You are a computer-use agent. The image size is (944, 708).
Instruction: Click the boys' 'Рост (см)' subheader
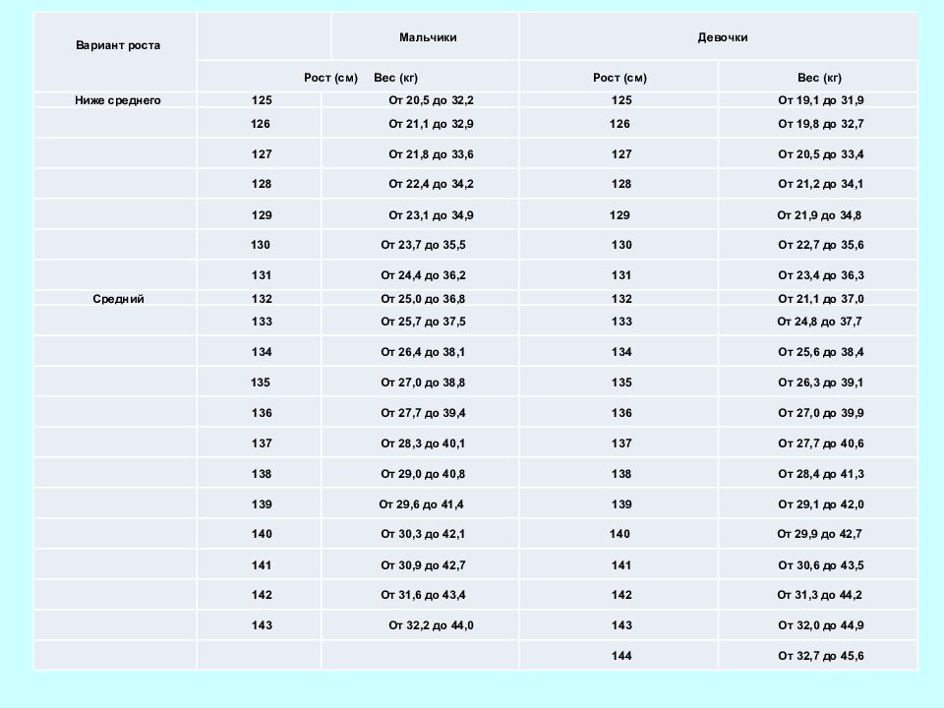tap(330, 78)
